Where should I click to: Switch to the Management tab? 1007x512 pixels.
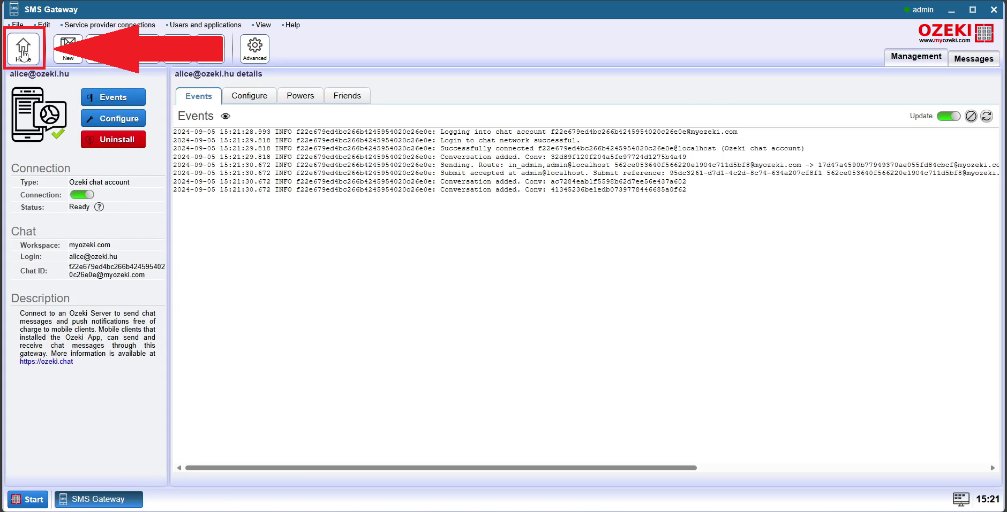click(916, 57)
